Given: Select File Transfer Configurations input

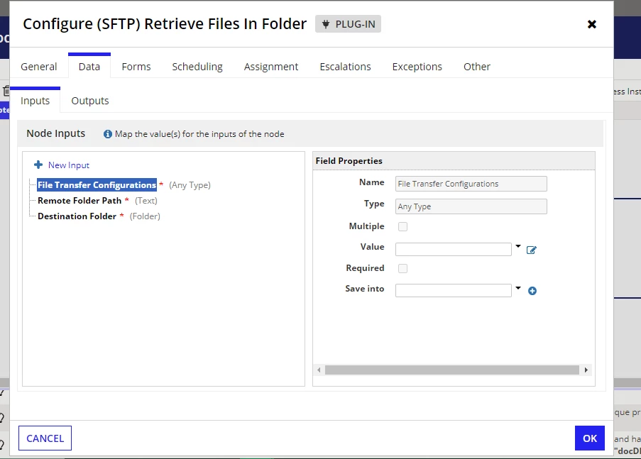Looking at the screenshot, I should coord(97,184).
